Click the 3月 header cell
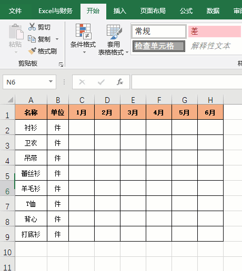 click(133, 112)
